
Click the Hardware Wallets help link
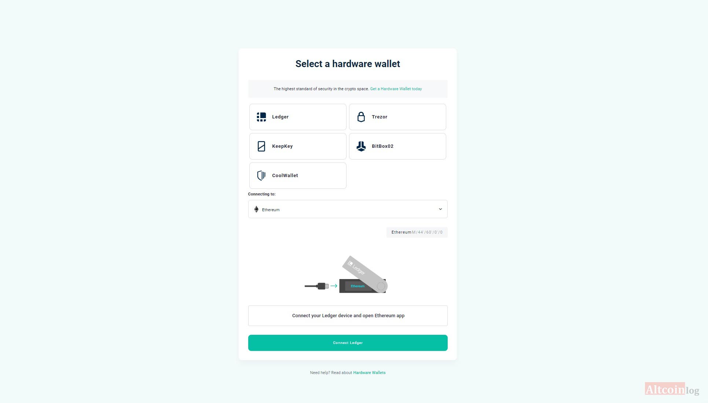(370, 372)
